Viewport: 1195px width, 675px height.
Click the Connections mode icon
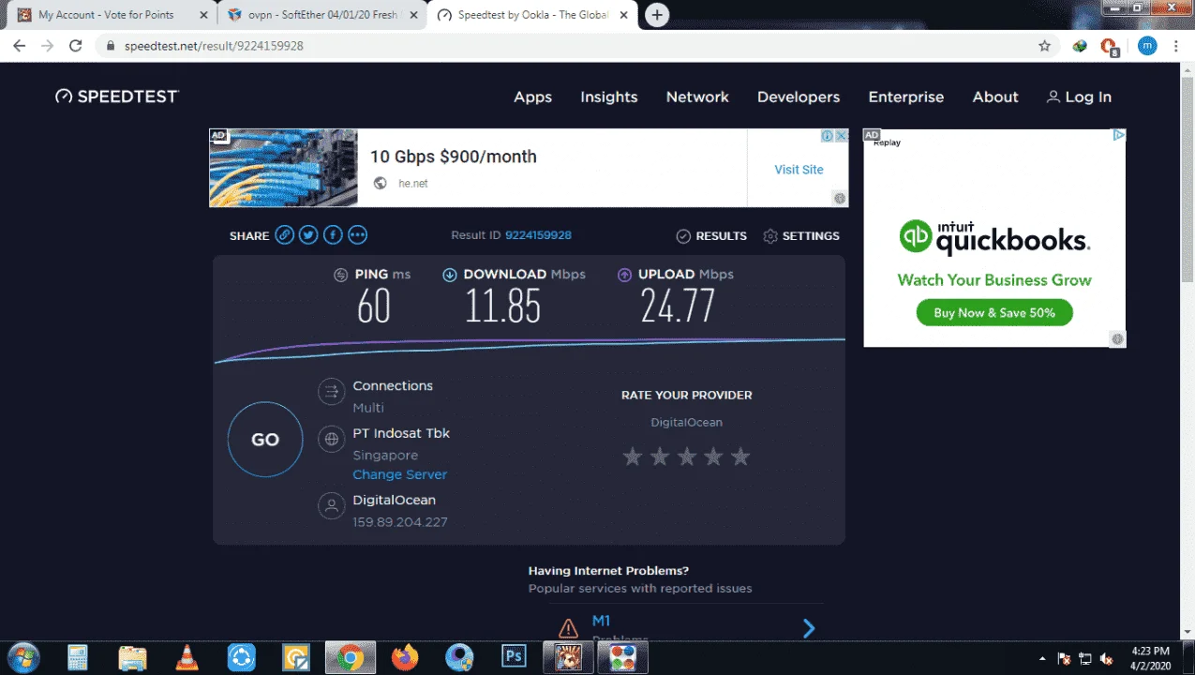coord(331,392)
